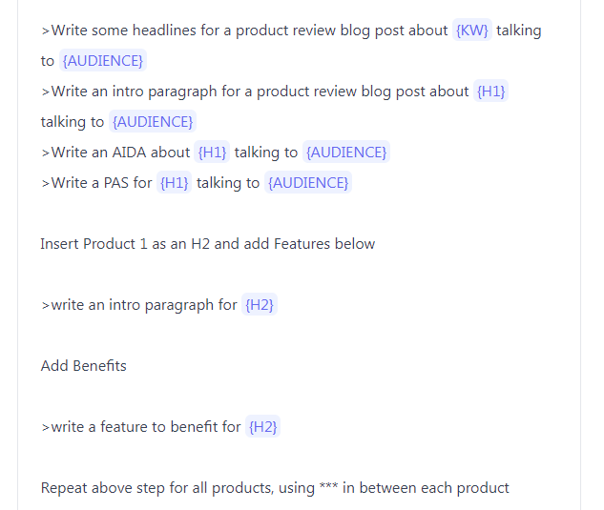Click the '***' separator in last line
The height and width of the screenshot is (510, 604).
[329, 488]
